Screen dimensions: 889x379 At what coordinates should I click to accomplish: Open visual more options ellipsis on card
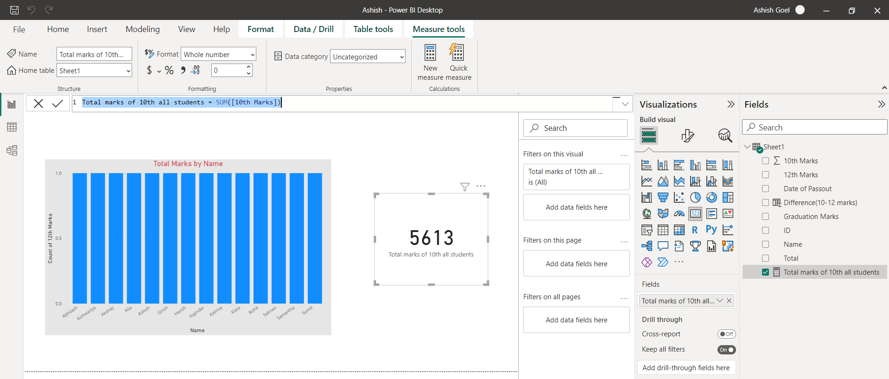coord(481,186)
